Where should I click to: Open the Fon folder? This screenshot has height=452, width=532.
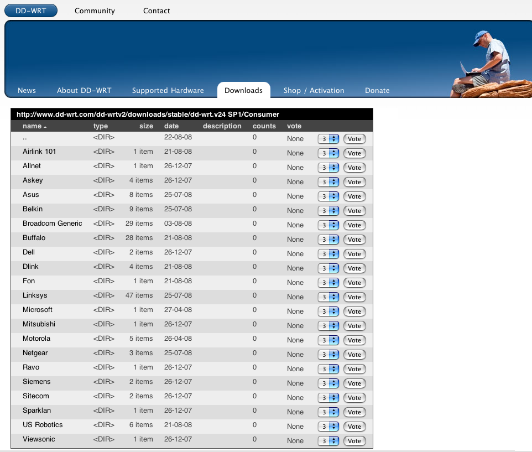29,281
